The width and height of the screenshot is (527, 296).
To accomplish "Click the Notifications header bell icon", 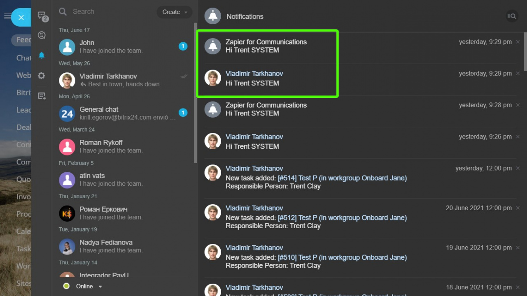I will (213, 16).
